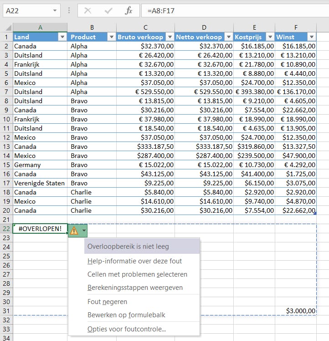Open the Product column filter dropdown
This screenshot has height=341, width=329.
coord(111,37)
